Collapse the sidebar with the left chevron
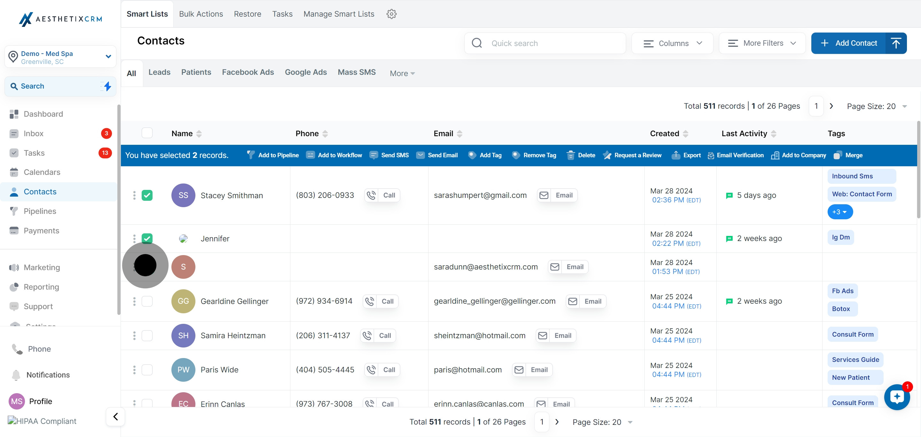 (x=115, y=416)
